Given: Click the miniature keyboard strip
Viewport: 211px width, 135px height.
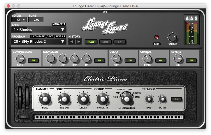Looking at the screenshot, I should tap(109, 117).
